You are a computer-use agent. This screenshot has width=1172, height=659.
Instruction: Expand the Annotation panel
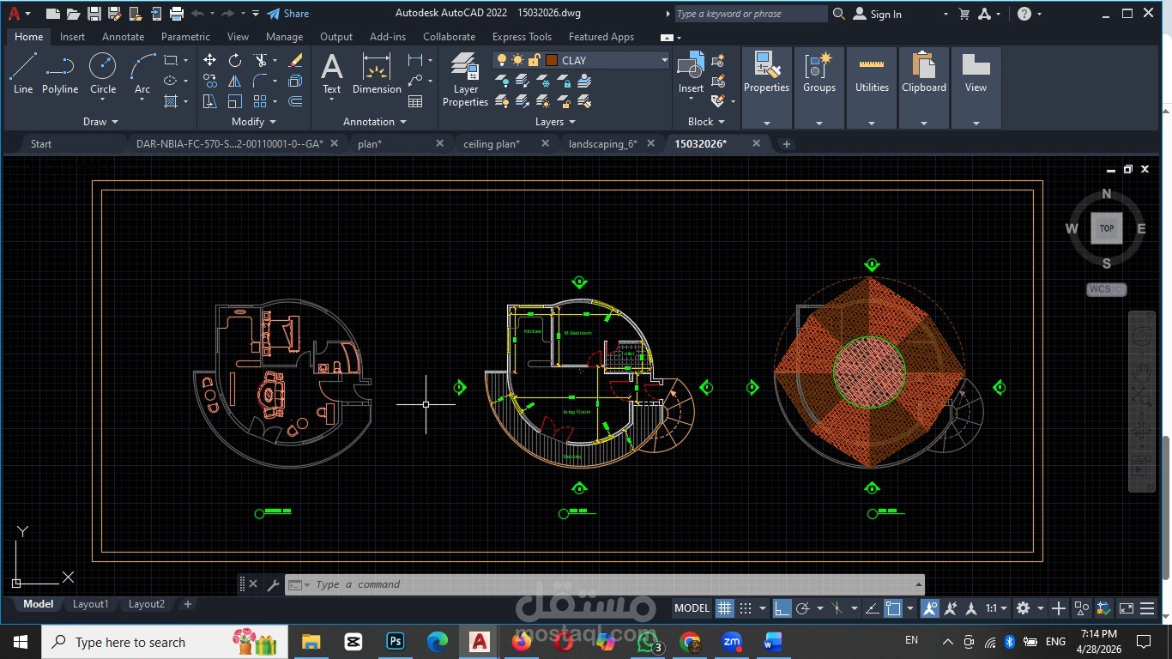375,122
